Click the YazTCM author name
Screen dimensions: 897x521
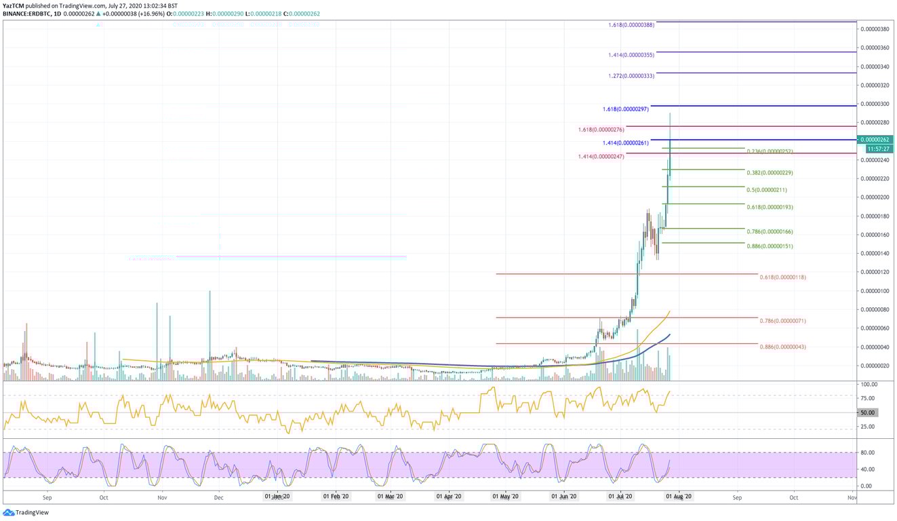[x=14, y=5]
